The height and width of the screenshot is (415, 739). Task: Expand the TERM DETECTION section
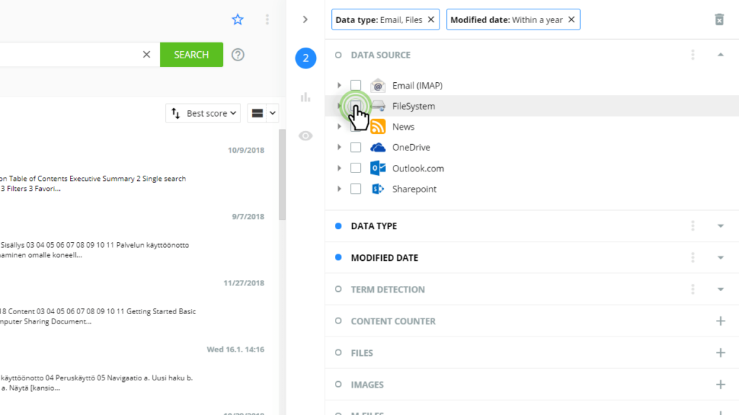tap(721, 290)
